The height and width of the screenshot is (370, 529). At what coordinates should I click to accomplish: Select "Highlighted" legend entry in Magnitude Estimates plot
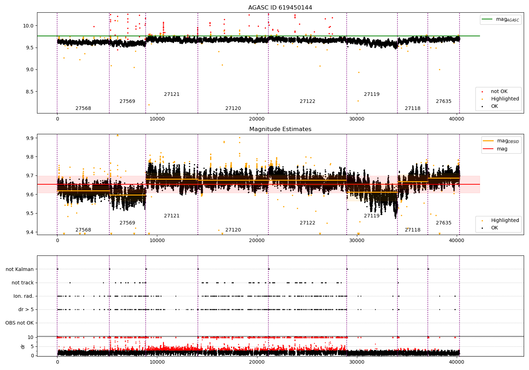point(505,221)
